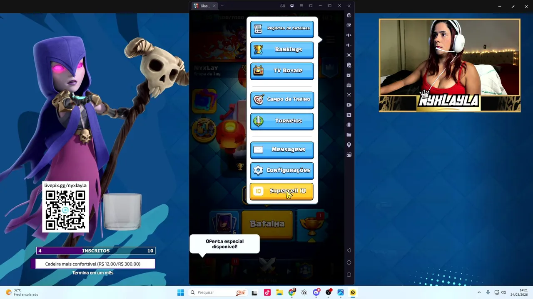The height and width of the screenshot is (299, 533).
Task: Open OBS Studio taskbar icon
Action: point(329,292)
